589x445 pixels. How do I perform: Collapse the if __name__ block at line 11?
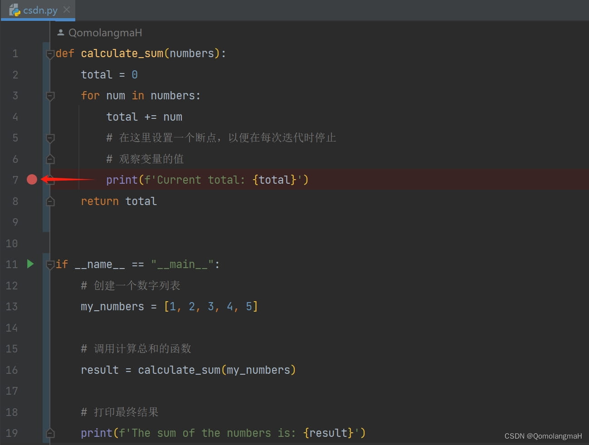pos(50,265)
